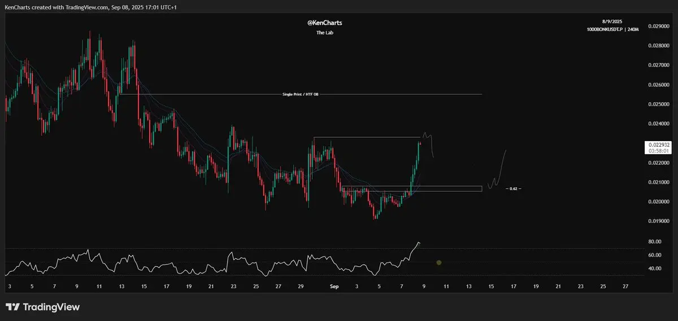Click the 29 date label on time axis
The width and height of the screenshot is (678, 321).
click(301, 287)
